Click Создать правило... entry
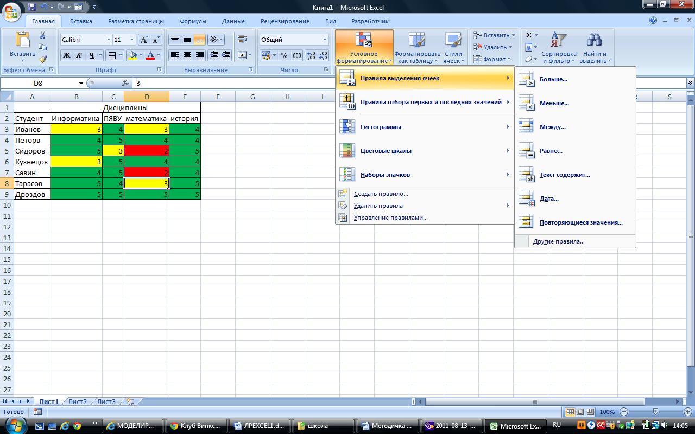 click(x=425, y=194)
